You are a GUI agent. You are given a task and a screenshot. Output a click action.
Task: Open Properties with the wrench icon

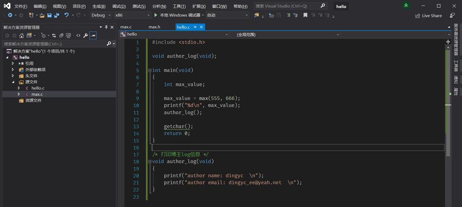85,36
